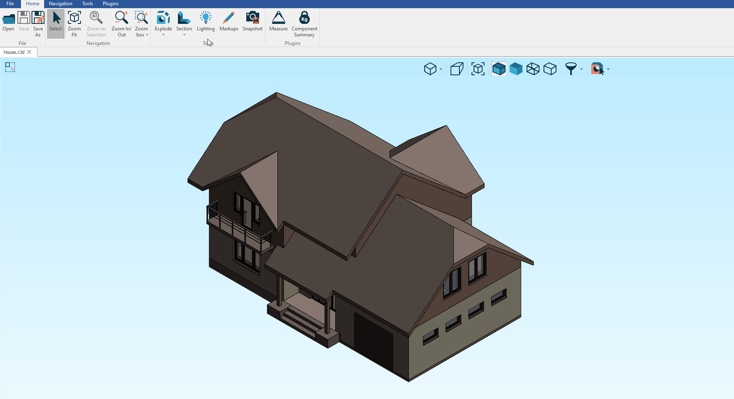Open the Lighting tool

click(205, 19)
